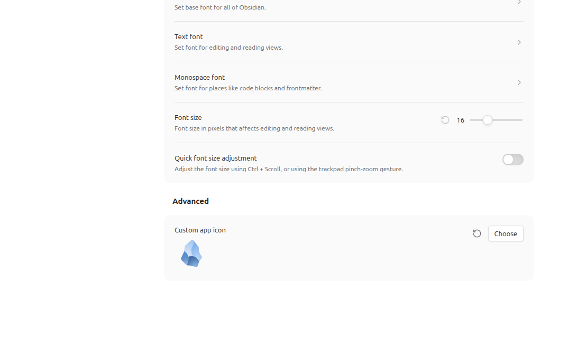This screenshot has width=586, height=355.
Task: Select the Monospace font row title
Action: 199,77
